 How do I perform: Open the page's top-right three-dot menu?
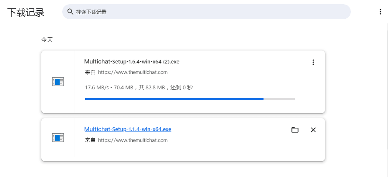(x=380, y=12)
